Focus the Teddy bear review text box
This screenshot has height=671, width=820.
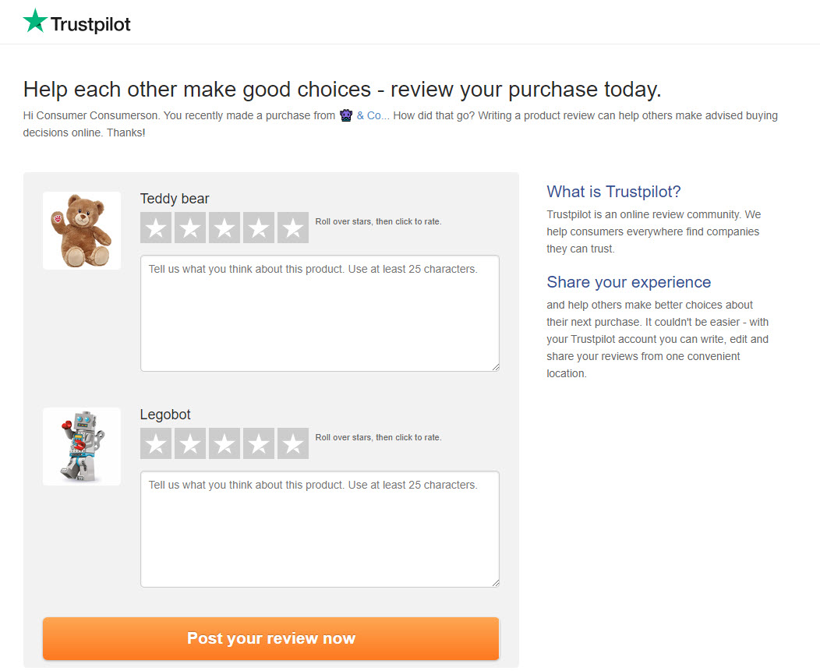click(320, 313)
